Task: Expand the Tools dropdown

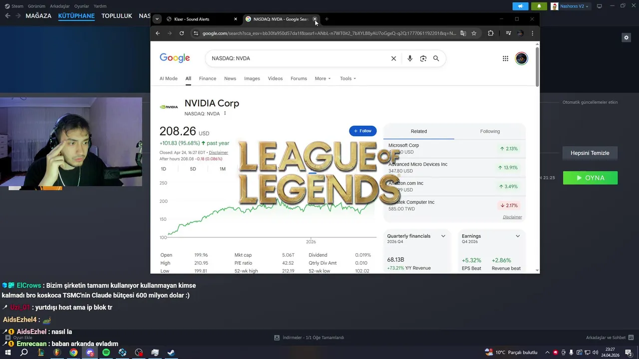Action: point(348,78)
